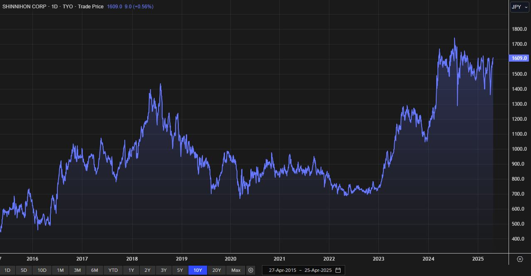
Task: Click the 1000.0 price axis label
Action: click(x=520, y=149)
